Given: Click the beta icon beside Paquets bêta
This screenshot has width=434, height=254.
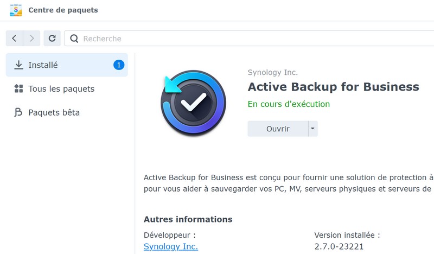Looking at the screenshot, I should click(x=18, y=113).
